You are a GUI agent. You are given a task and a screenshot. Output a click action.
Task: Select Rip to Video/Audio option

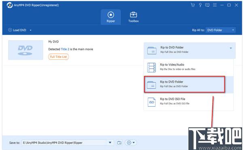(188, 67)
